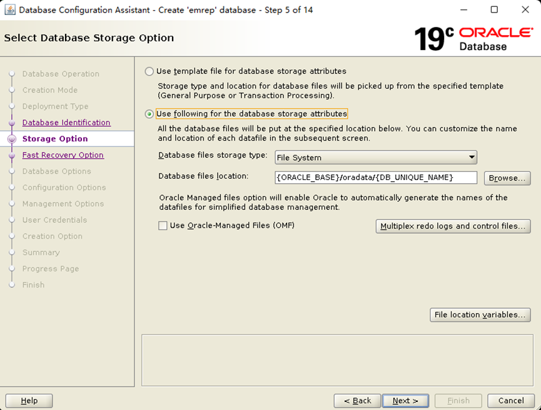Image resolution: width=541 pixels, height=410 pixels.
Task: Open File location variables dialog
Action: click(x=480, y=315)
